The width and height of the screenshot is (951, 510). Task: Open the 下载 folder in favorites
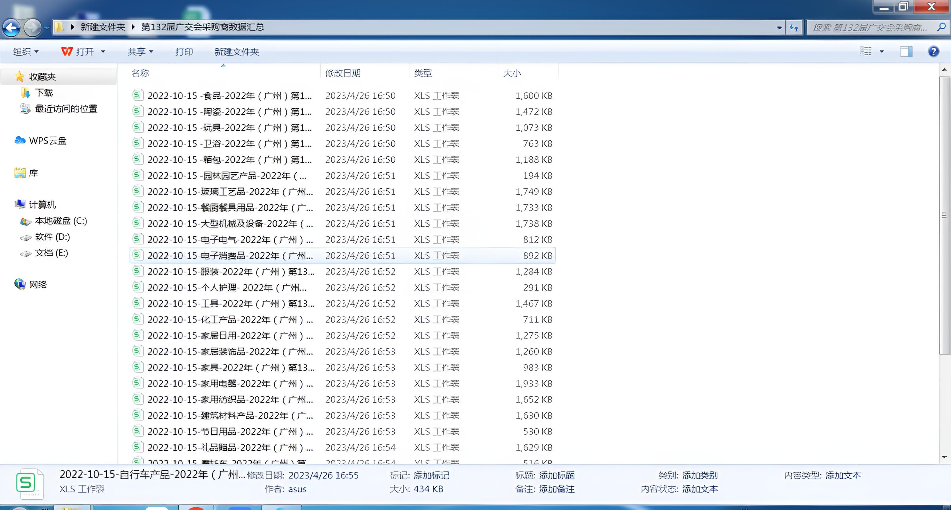(x=44, y=93)
